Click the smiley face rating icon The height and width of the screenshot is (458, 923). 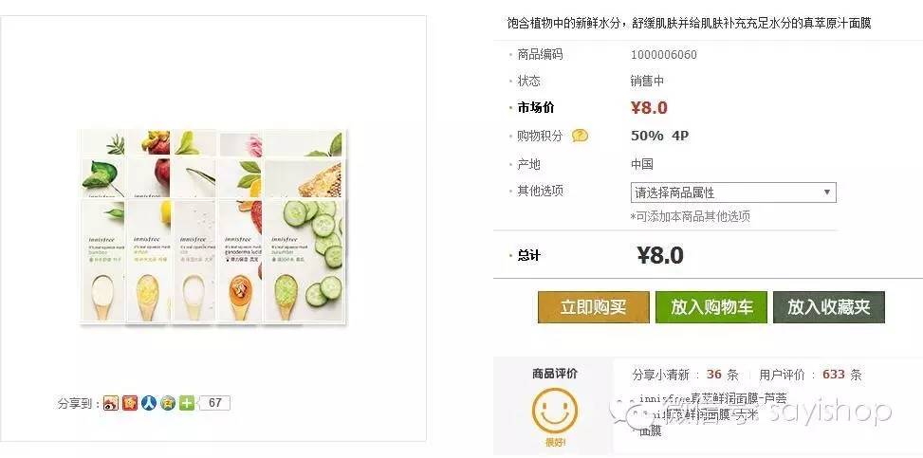[x=554, y=414]
